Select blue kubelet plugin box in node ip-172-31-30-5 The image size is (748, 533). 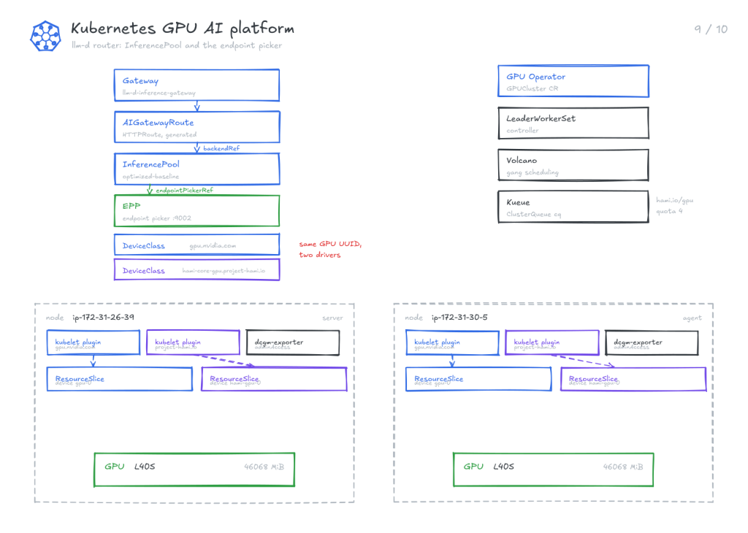tap(453, 342)
